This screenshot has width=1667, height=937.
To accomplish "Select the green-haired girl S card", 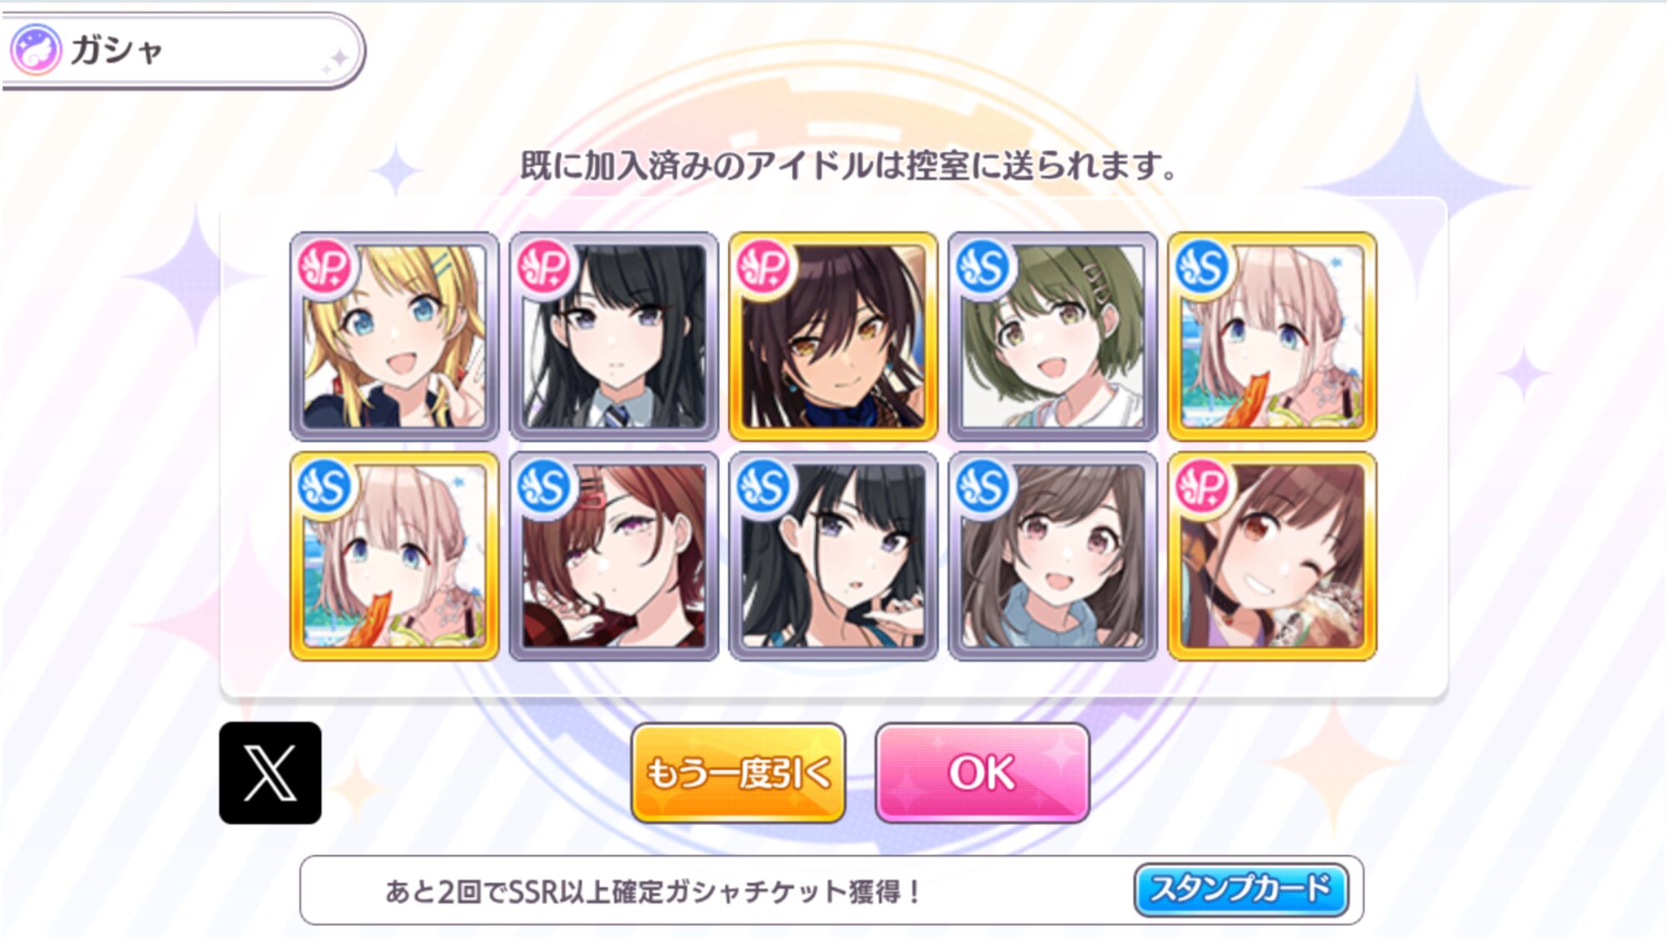I will (1053, 336).
